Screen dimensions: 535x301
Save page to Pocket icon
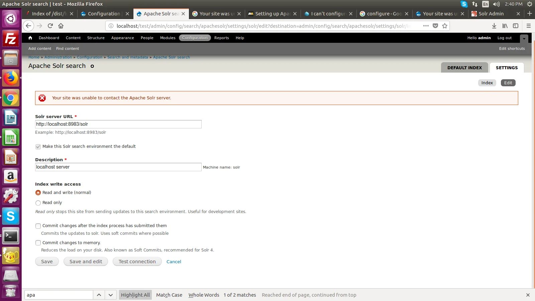click(435, 26)
